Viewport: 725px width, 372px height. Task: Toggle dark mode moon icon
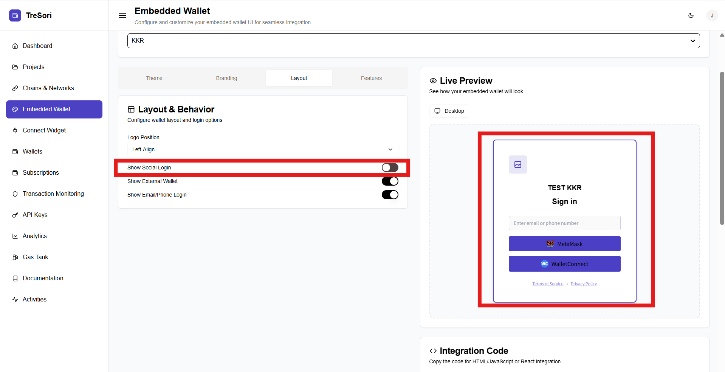coord(691,15)
